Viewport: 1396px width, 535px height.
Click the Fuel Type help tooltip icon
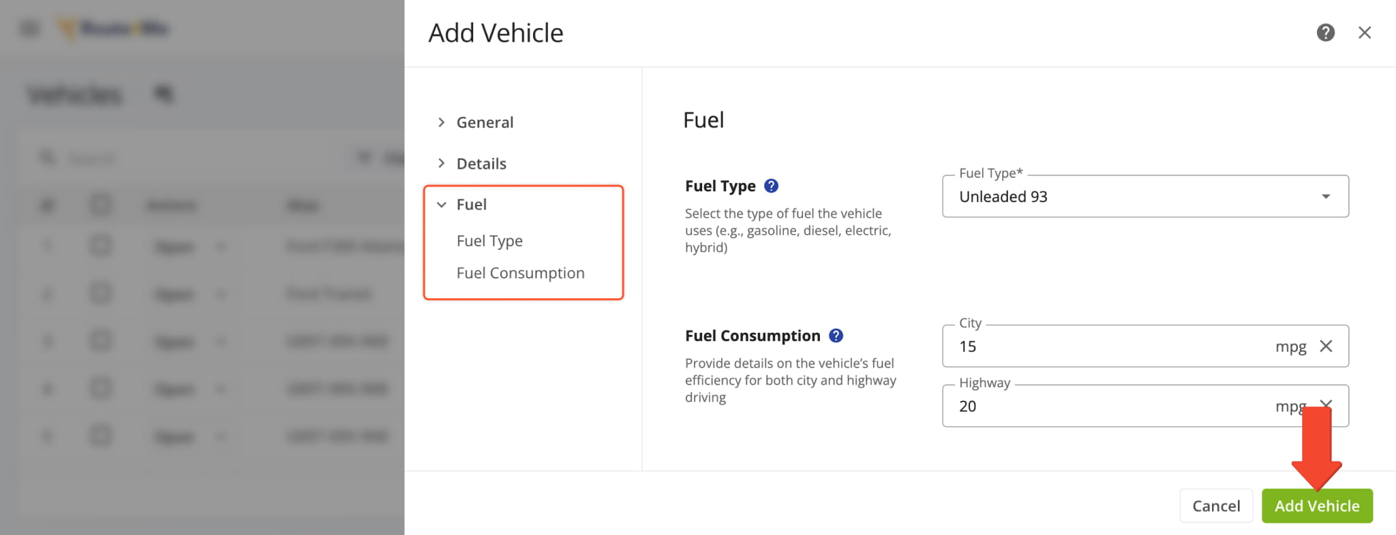(x=771, y=184)
